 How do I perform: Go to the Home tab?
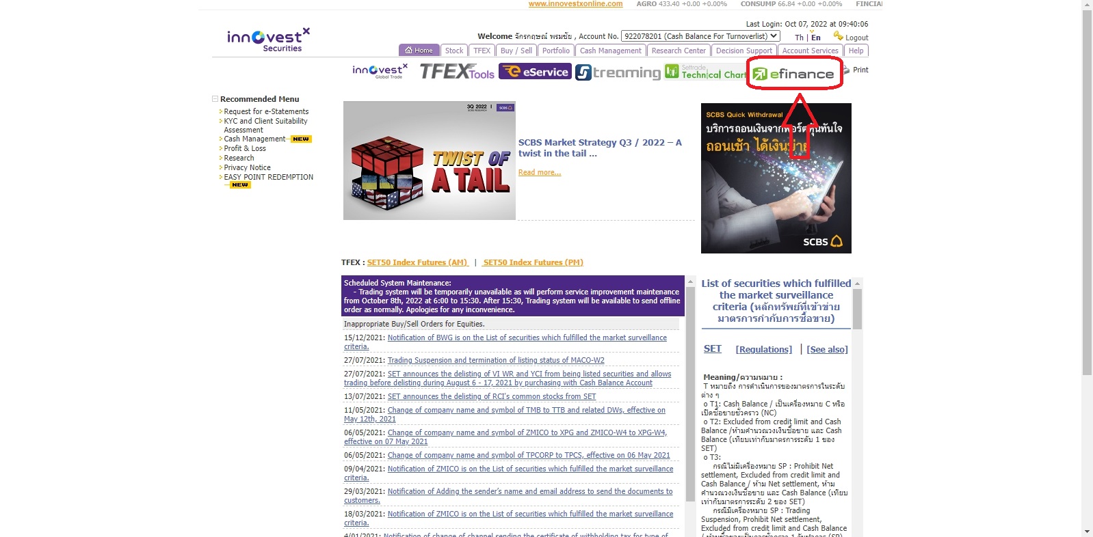(419, 51)
